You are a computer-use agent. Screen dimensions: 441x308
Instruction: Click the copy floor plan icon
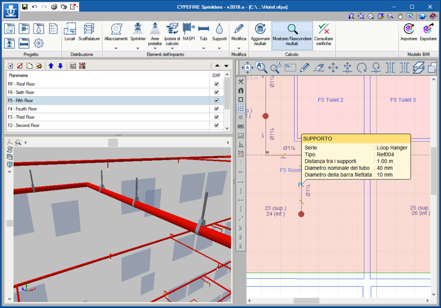point(29,66)
